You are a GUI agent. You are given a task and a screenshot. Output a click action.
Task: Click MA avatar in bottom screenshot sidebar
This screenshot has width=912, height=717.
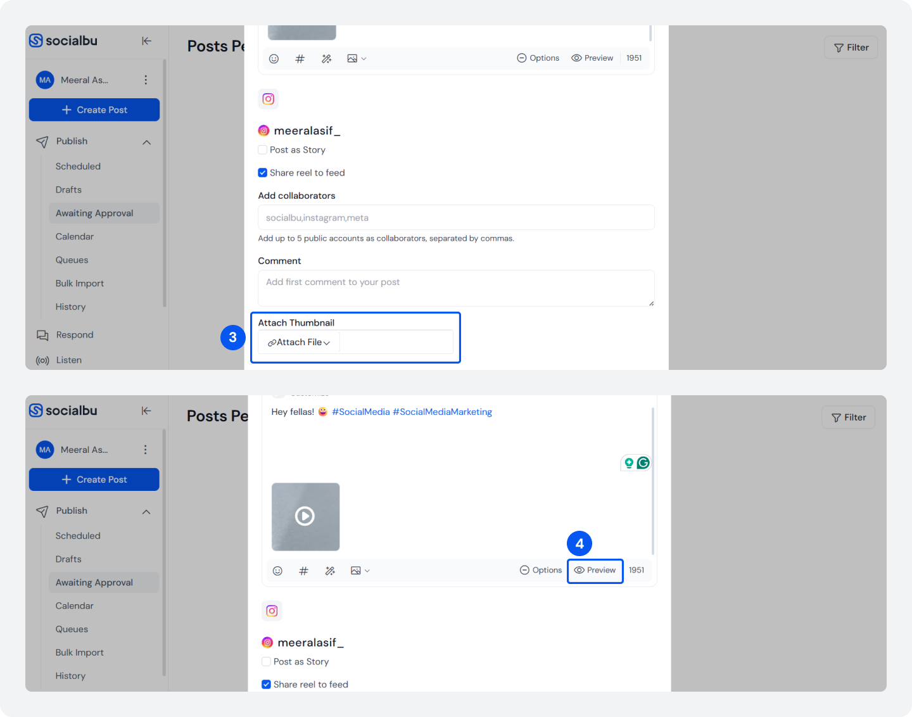[45, 450]
